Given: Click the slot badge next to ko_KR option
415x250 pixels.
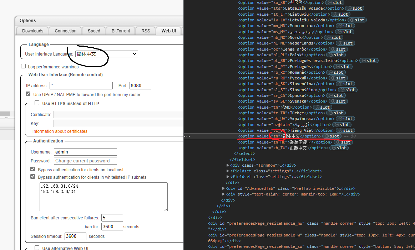Looking at the screenshot, I should pyautogui.click(x=334, y=2).
